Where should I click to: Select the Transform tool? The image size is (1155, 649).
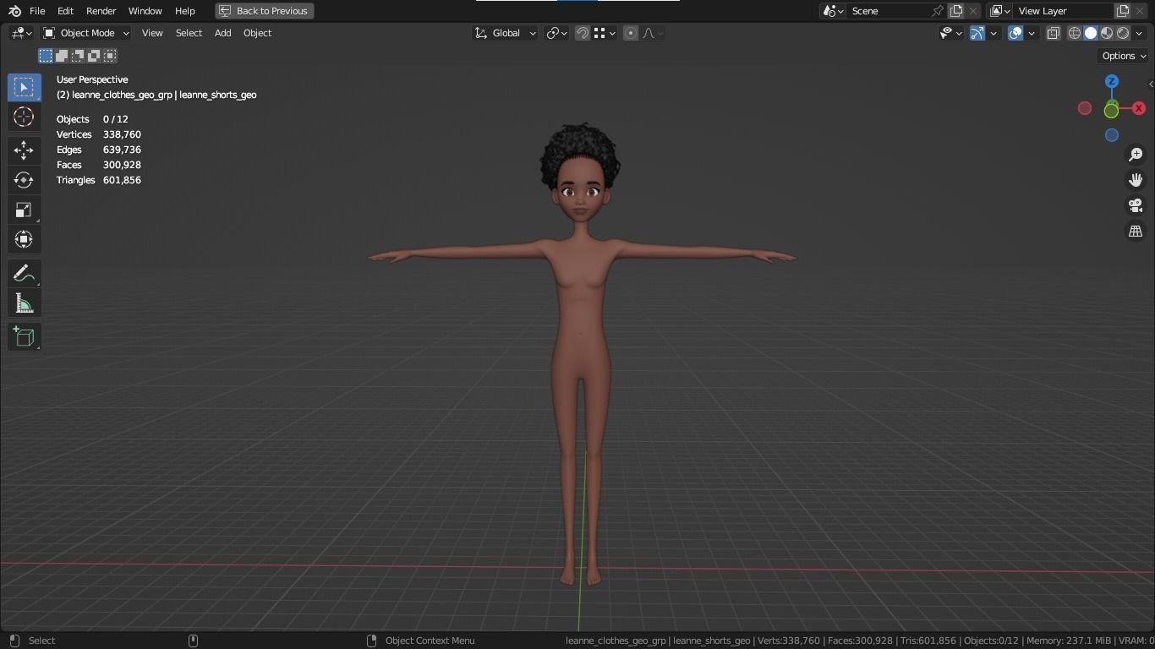click(x=24, y=239)
